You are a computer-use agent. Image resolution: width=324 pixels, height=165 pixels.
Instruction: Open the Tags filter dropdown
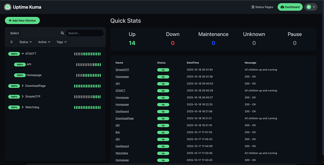pos(62,42)
